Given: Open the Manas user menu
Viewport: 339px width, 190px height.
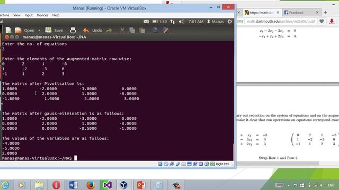Looking at the screenshot, I should coord(216,22).
